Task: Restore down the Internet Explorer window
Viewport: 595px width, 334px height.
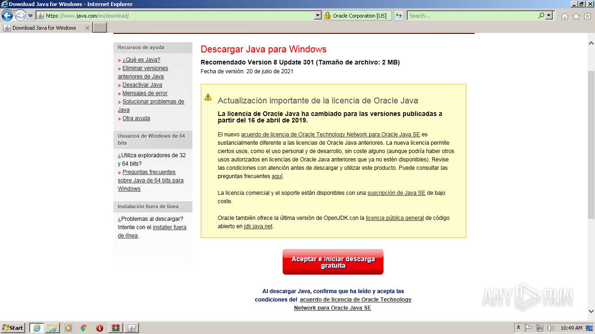Action: coord(581,4)
